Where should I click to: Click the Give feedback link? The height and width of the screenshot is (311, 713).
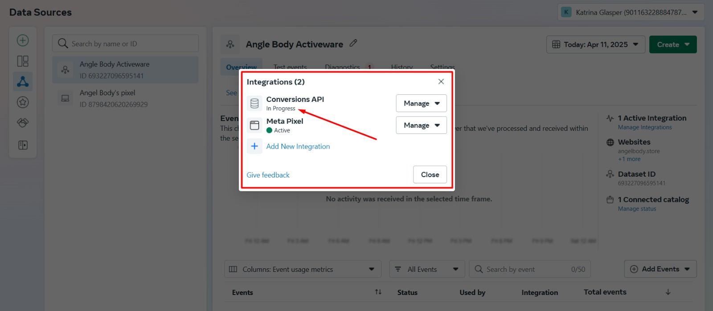click(x=268, y=175)
